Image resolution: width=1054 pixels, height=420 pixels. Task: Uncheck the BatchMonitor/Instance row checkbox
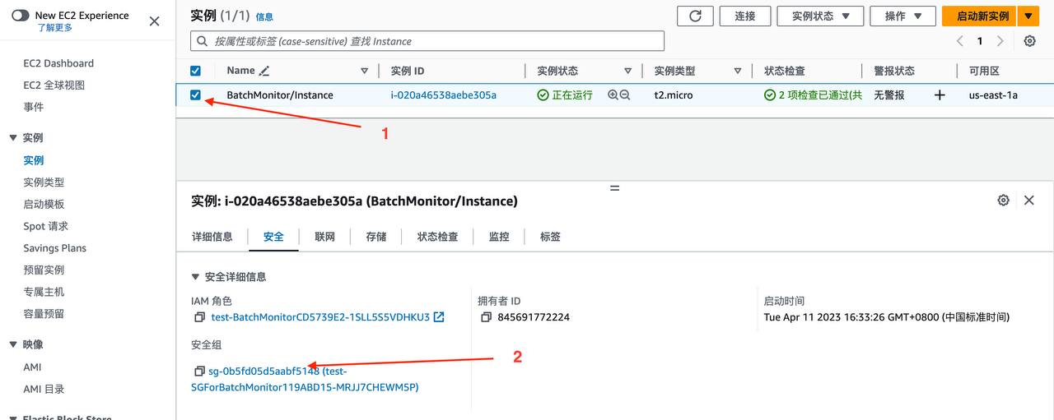pyautogui.click(x=195, y=95)
